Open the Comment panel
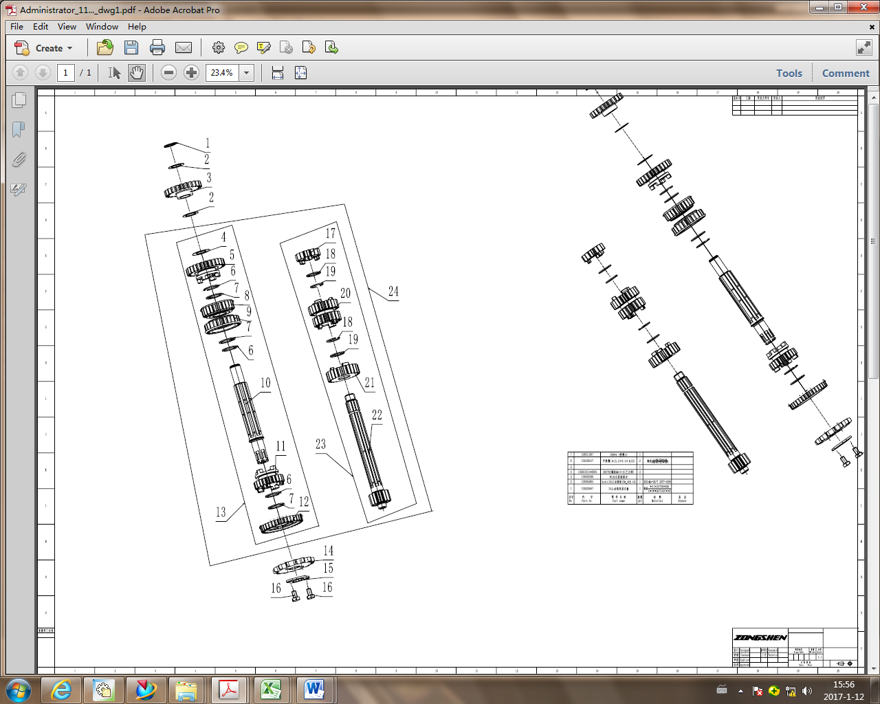The image size is (880, 704). [846, 72]
